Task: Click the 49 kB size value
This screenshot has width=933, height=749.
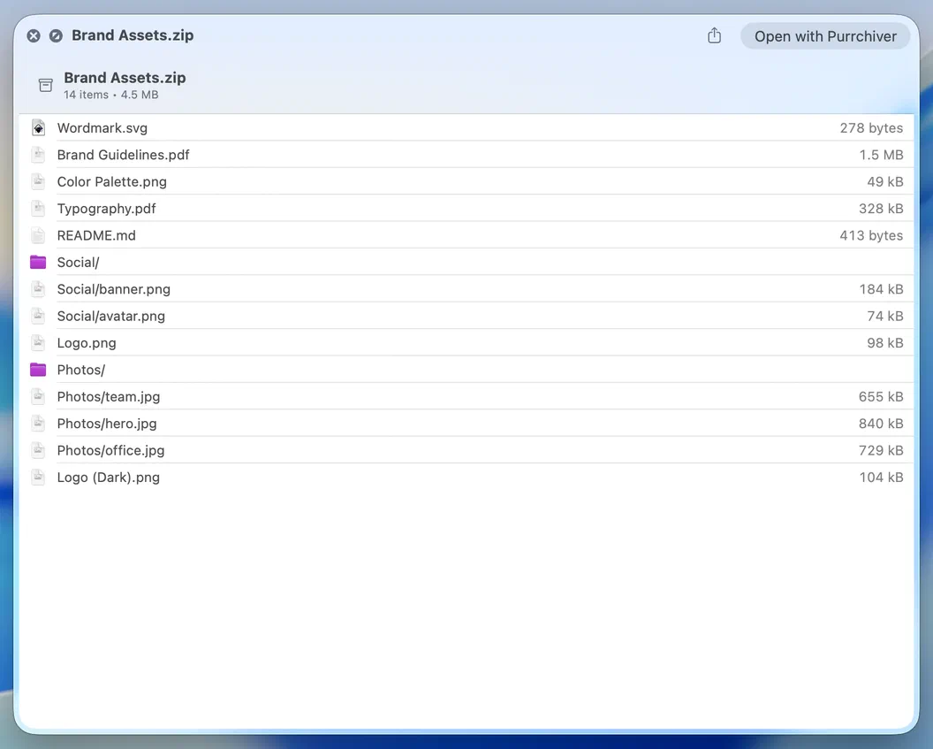Action: [884, 181]
